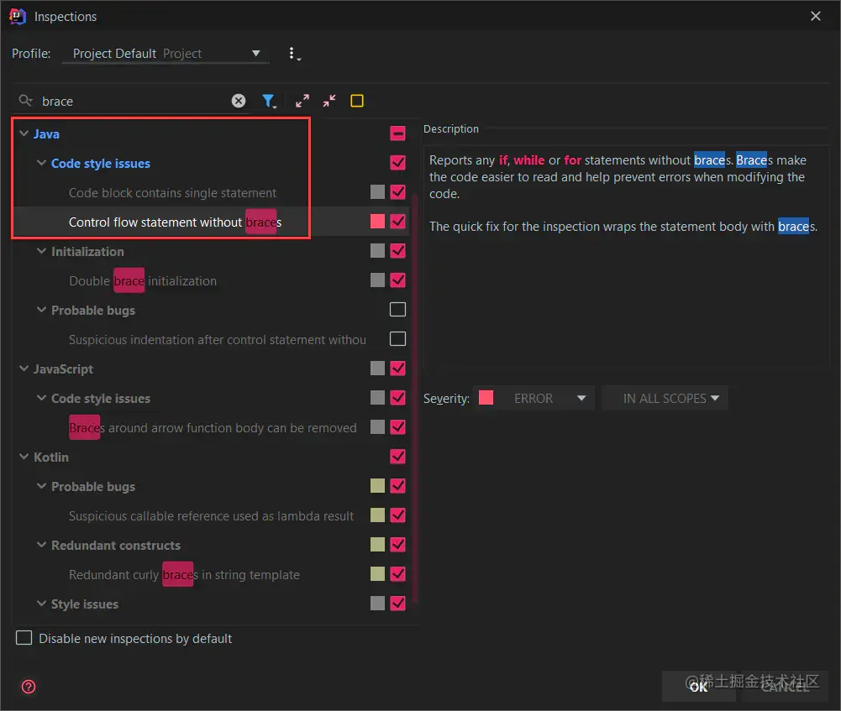Uncheck Code block contains single statement
Screen dimensions: 841x711
click(x=398, y=192)
